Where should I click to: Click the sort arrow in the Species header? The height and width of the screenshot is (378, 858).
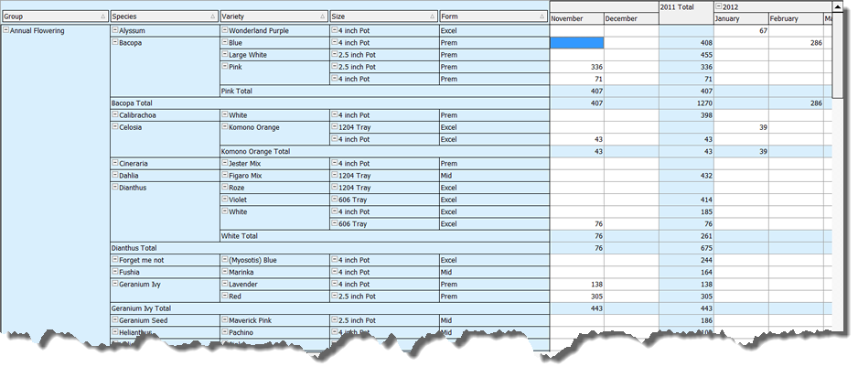(211, 17)
